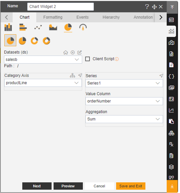Select the area chart type icon
180x193 pixels.
(53, 27)
